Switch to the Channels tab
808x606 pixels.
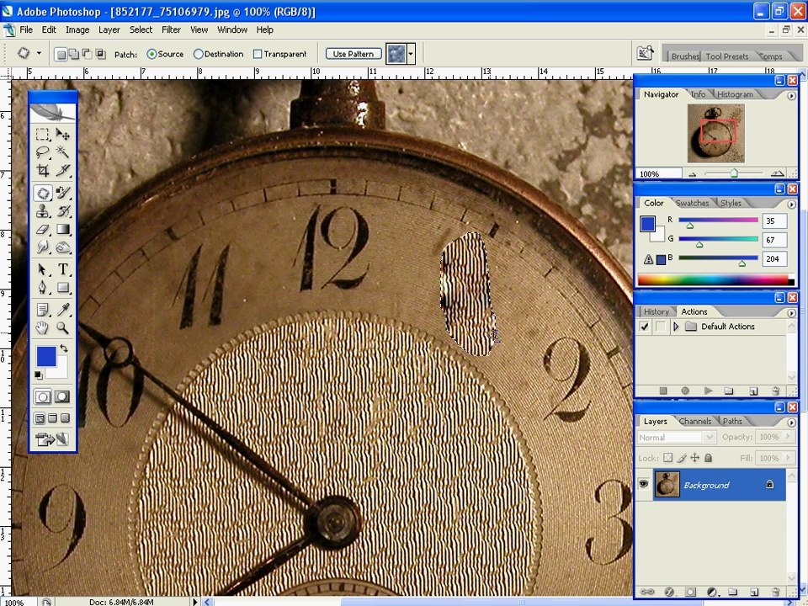tap(694, 421)
